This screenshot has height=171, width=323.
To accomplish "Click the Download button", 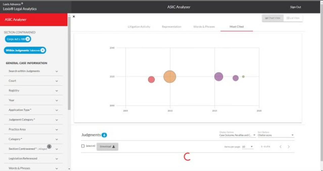I will coord(107,146).
